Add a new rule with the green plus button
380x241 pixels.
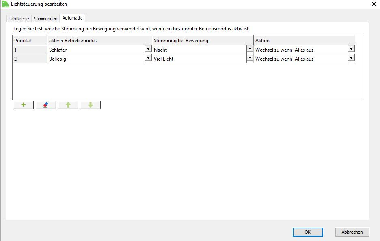click(x=24, y=105)
